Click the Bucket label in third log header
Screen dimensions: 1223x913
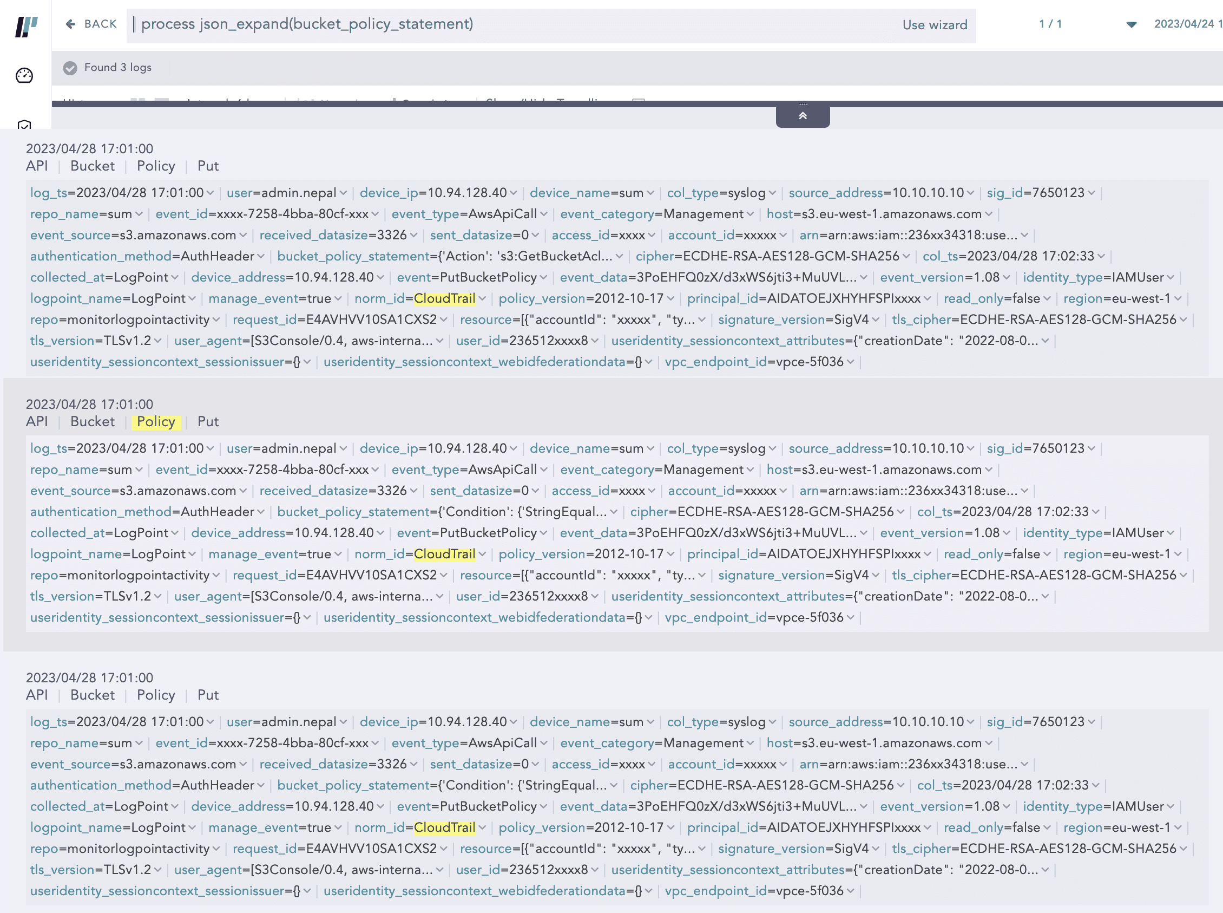[92, 695]
